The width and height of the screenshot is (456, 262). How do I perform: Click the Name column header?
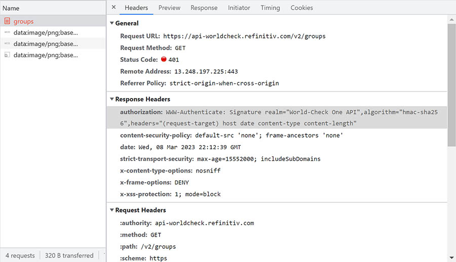pos(11,8)
